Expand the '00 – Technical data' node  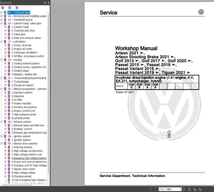tap(1, 13)
